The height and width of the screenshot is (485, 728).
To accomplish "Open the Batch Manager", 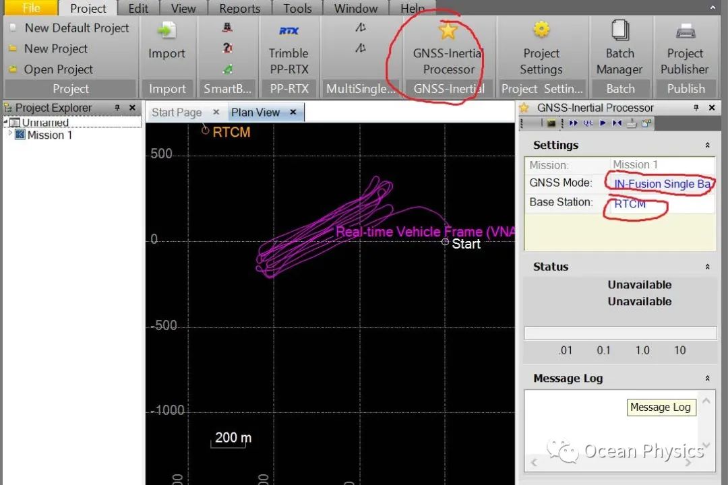I will (619, 31).
